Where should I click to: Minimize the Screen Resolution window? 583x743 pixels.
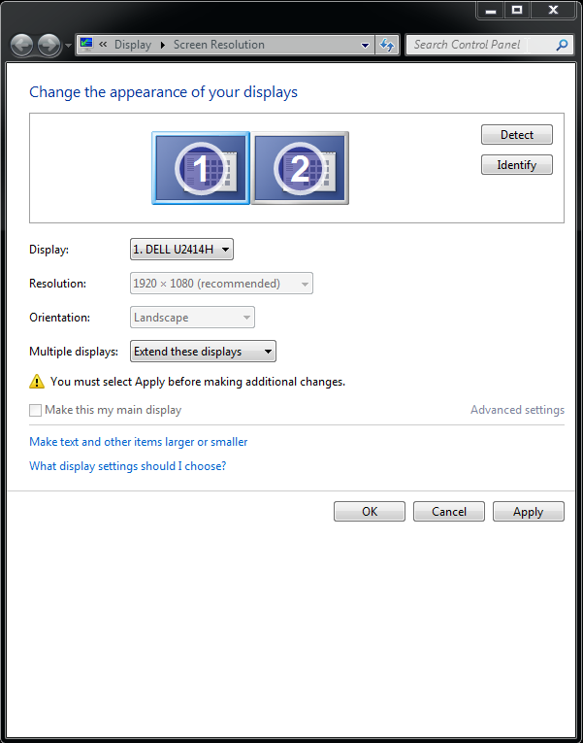pos(491,11)
